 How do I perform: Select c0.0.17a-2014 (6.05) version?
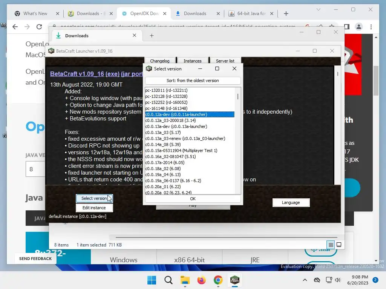(190, 163)
